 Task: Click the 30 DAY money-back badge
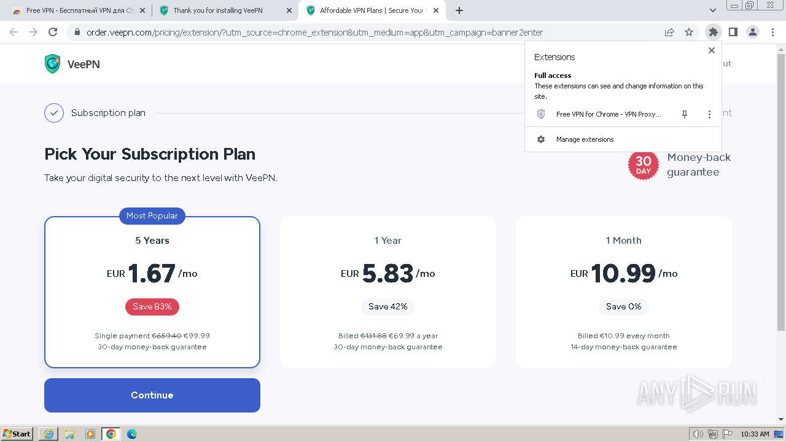[644, 165]
